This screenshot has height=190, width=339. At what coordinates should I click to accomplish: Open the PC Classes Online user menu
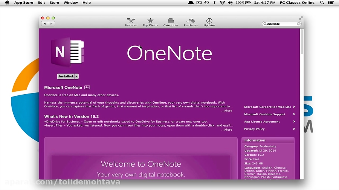pyautogui.click(x=297, y=3)
